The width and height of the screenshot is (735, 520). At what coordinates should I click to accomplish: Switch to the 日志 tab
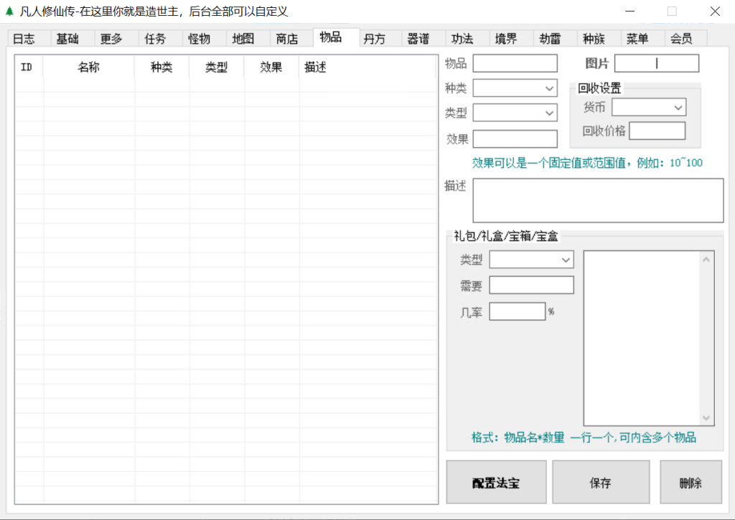point(24,39)
